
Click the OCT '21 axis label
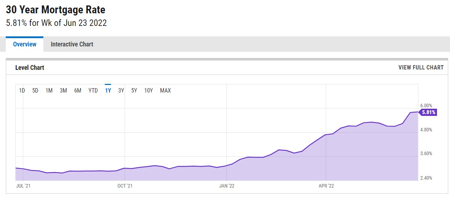coord(125,186)
